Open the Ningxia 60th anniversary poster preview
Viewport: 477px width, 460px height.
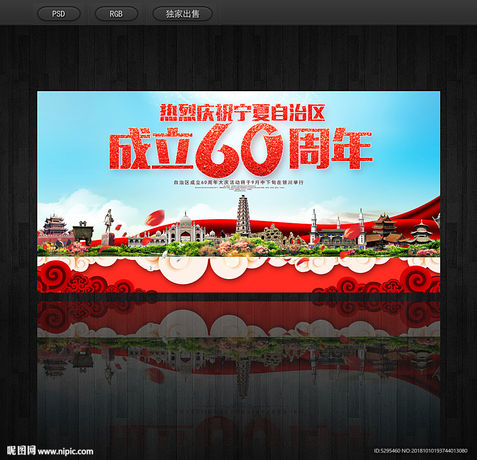[238, 192]
